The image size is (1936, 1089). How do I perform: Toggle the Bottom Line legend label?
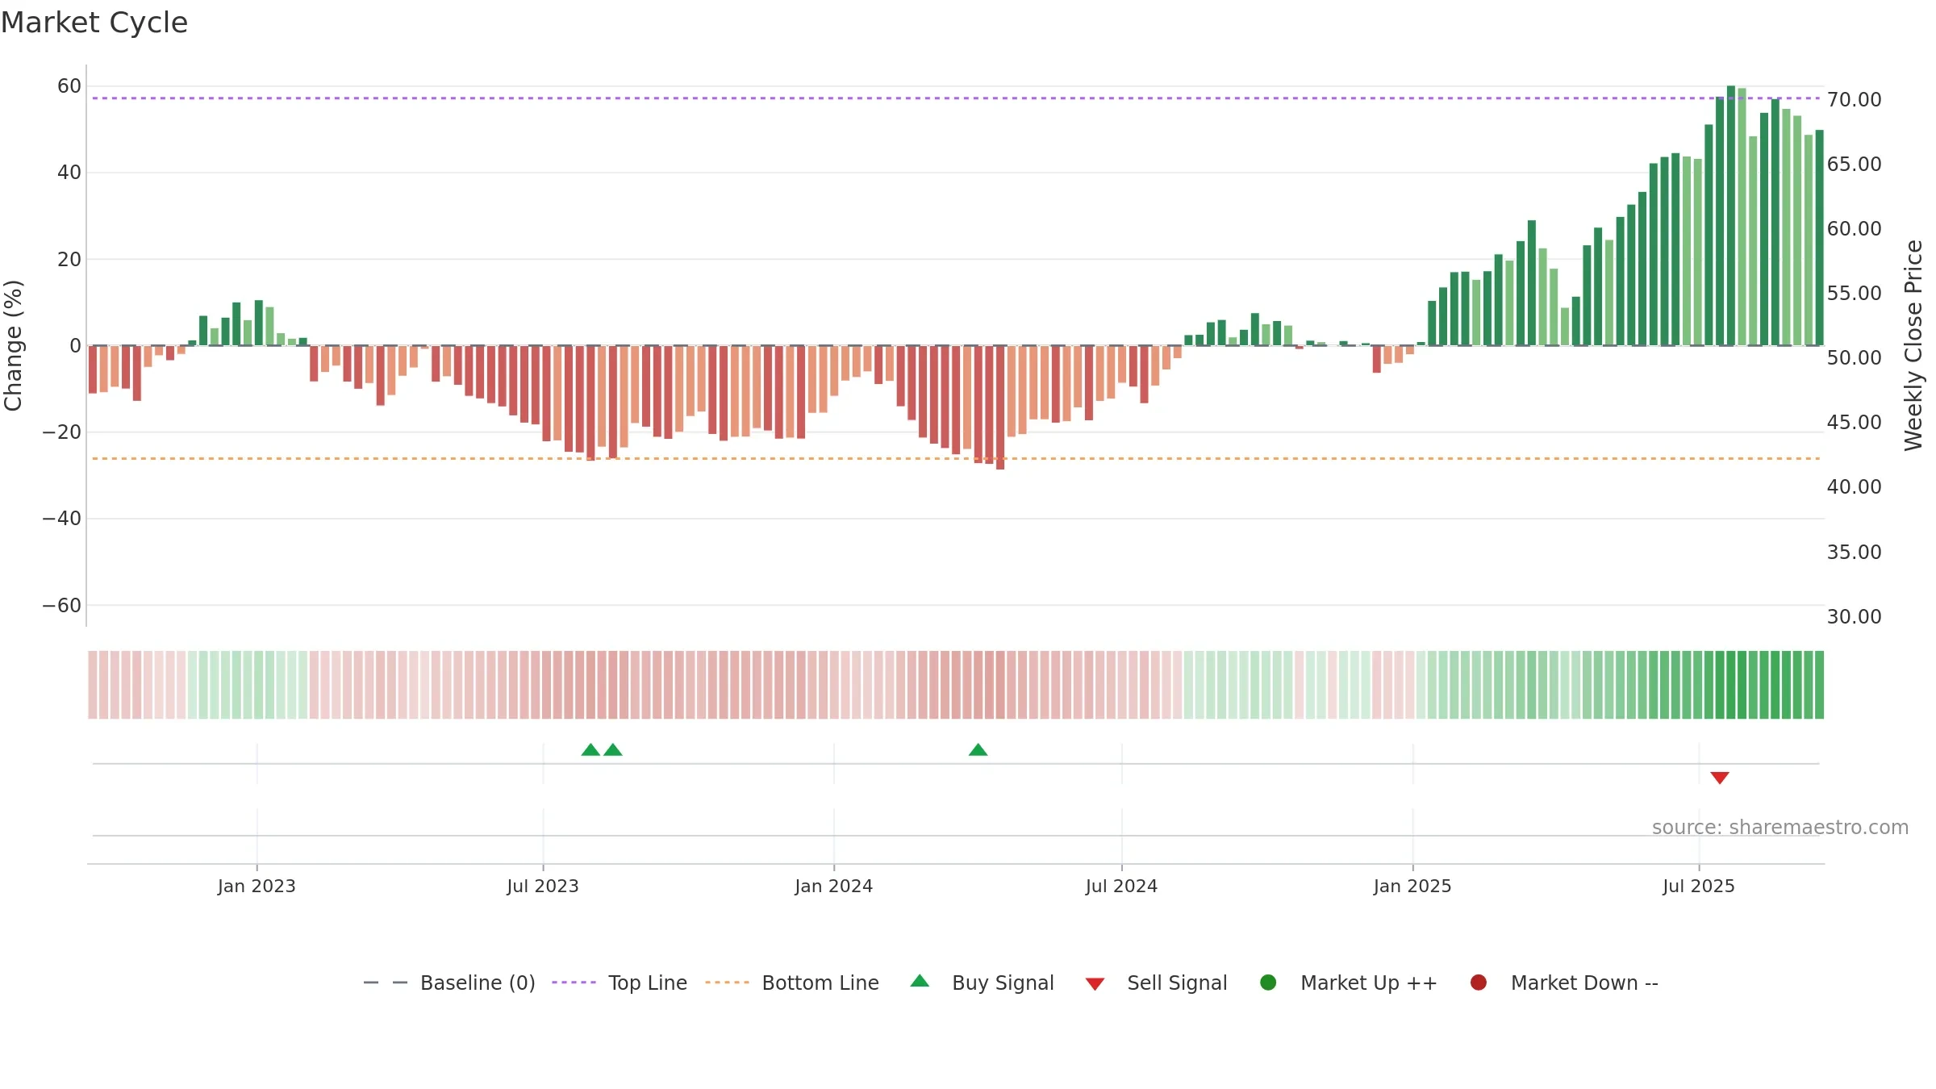pyautogui.click(x=820, y=983)
